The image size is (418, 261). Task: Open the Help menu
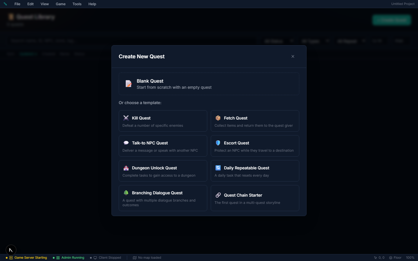(92, 4)
